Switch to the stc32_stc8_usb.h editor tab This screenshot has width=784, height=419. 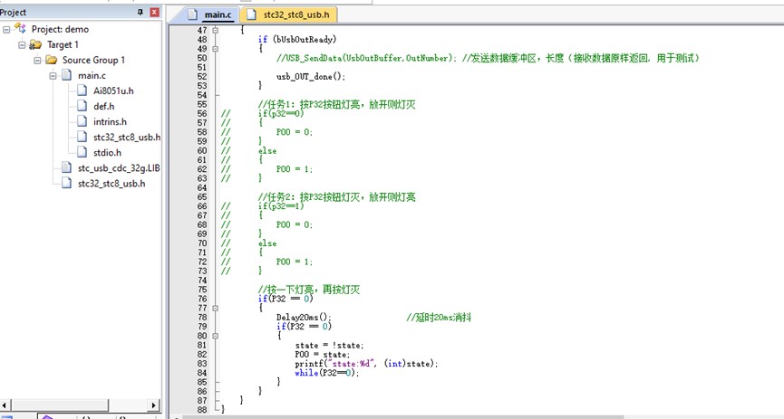coord(295,15)
